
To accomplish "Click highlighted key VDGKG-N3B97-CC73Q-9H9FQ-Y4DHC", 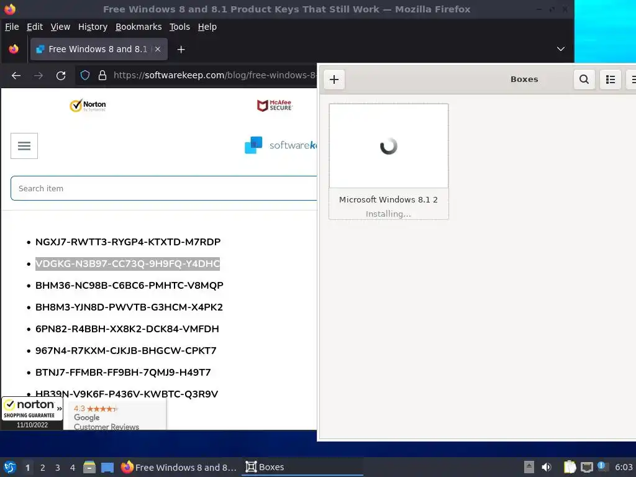I will click(x=127, y=263).
